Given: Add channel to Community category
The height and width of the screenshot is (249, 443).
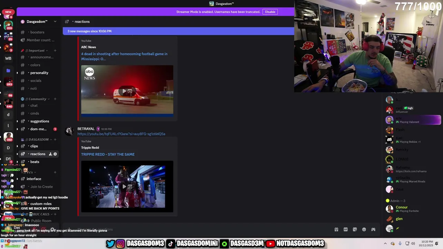Looking at the screenshot, I should click(x=55, y=99).
